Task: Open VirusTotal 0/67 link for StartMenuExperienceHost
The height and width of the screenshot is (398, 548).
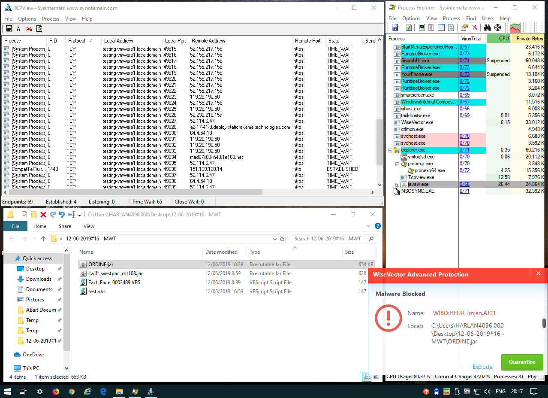Action: click(464, 47)
